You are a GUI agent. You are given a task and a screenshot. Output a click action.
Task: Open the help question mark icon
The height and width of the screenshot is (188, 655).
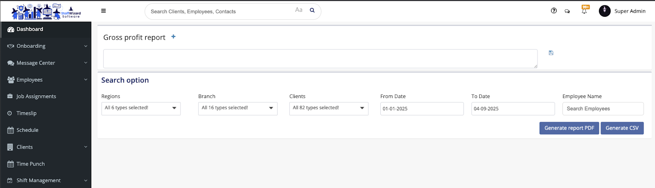coord(554,11)
